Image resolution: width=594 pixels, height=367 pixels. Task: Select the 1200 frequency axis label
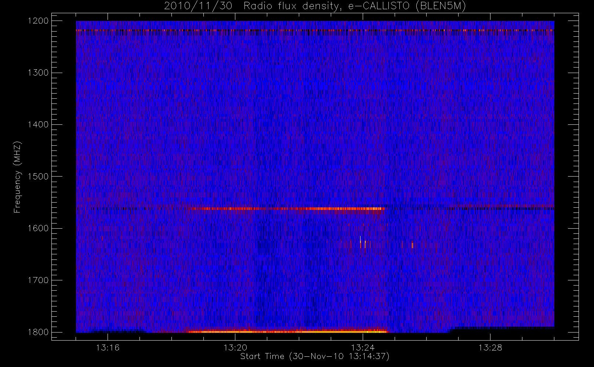pos(38,21)
